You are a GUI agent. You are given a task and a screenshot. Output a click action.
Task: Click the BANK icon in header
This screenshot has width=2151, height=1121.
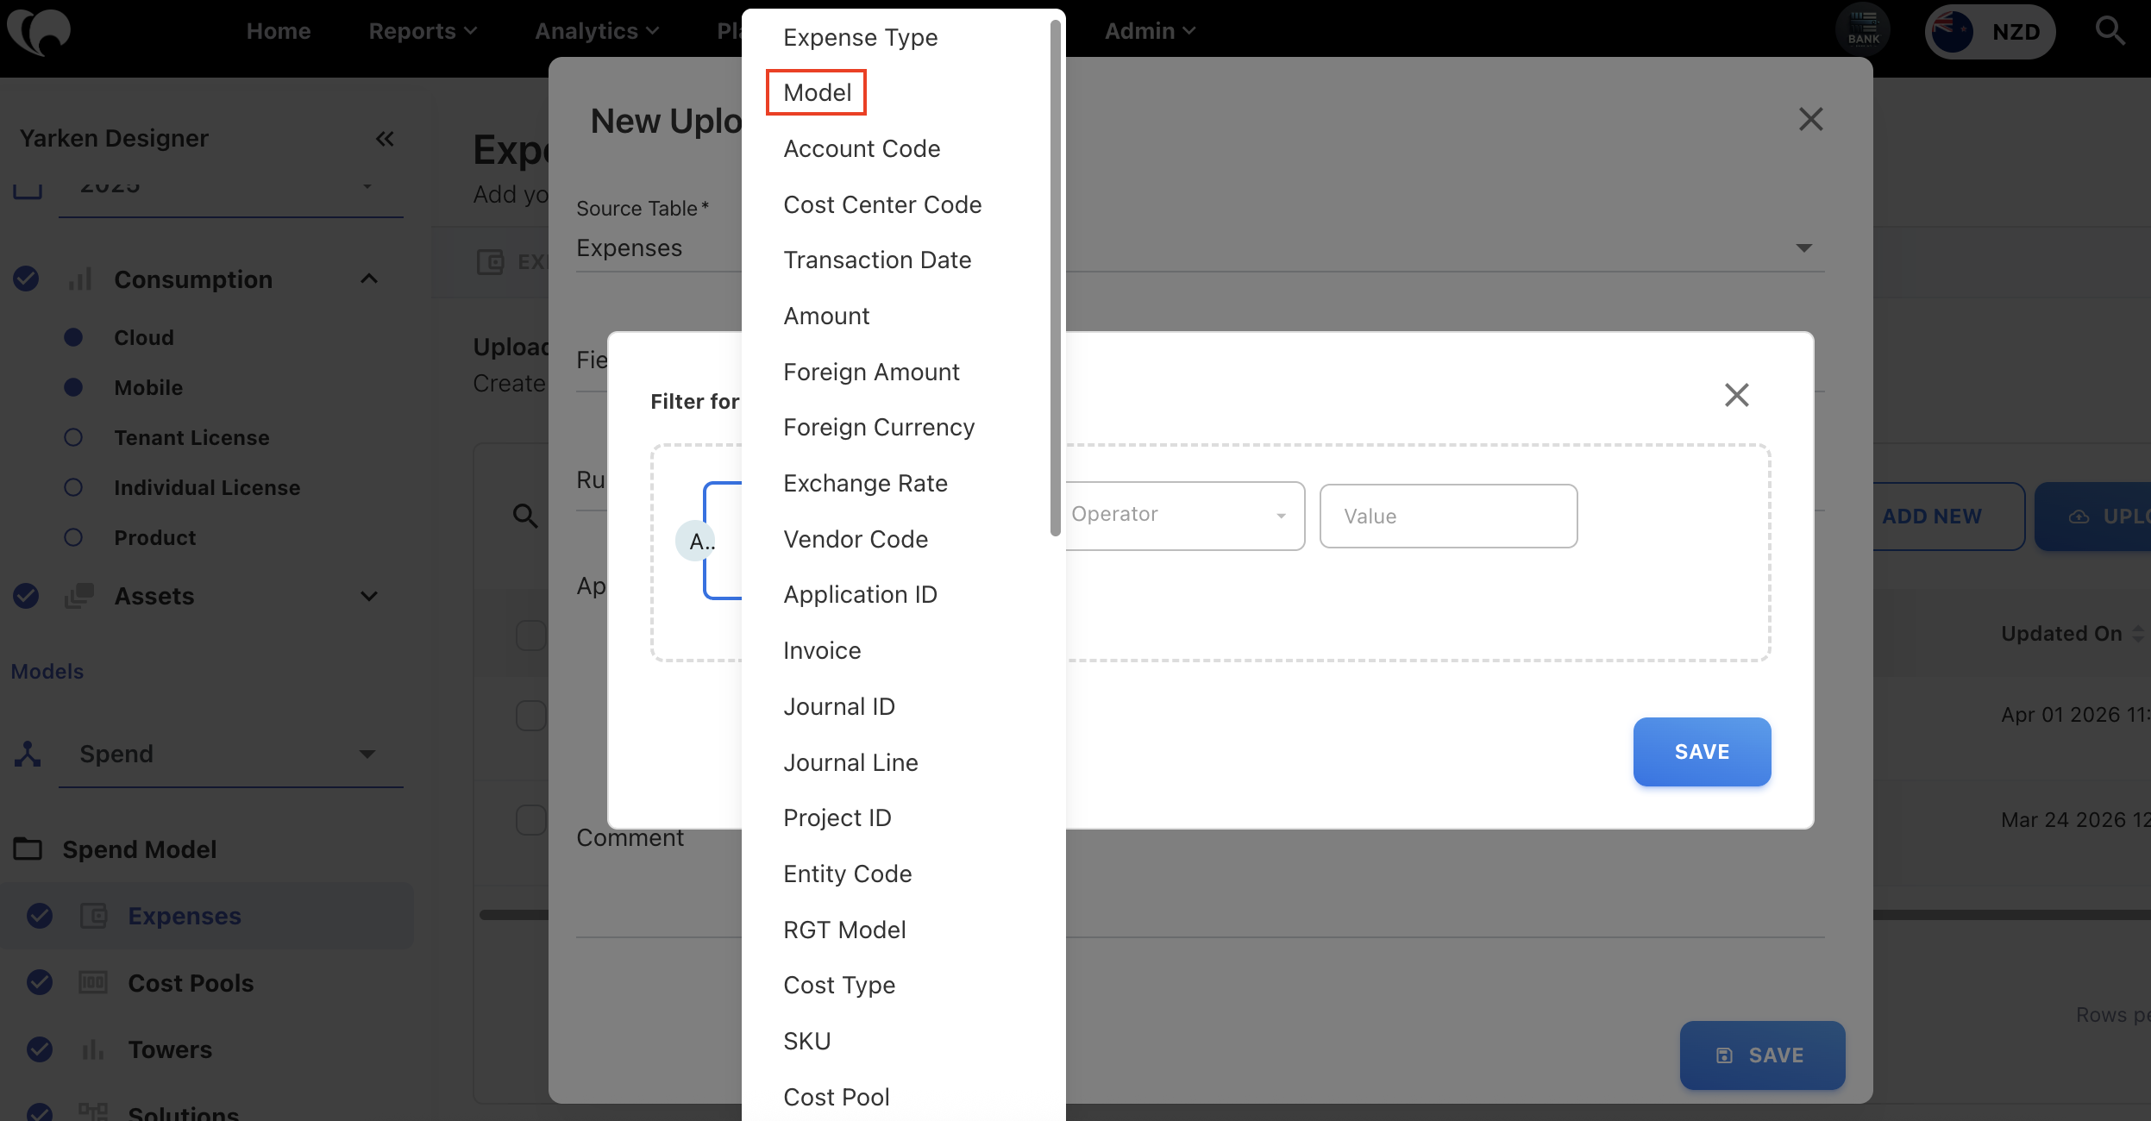tap(1863, 31)
